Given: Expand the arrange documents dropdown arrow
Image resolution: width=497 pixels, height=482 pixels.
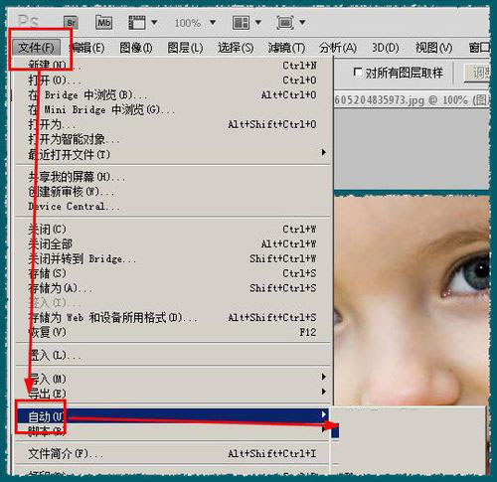Looking at the screenshot, I should (x=258, y=23).
